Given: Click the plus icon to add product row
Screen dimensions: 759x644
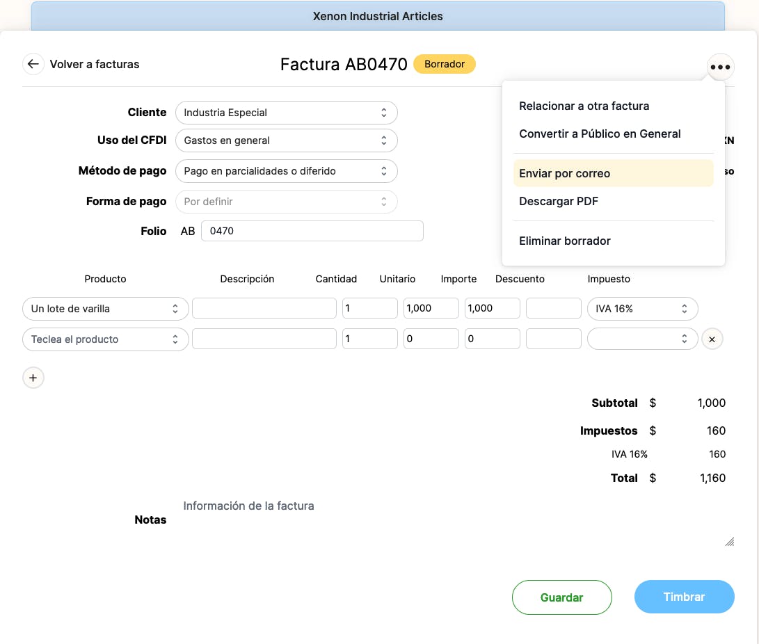Looking at the screenshot, I should pyautogui.click(x=33, y=378).
